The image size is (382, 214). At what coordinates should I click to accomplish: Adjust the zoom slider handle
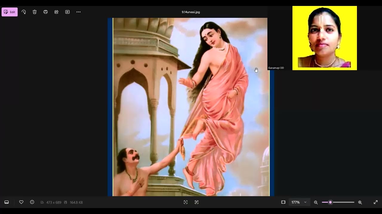330,202
